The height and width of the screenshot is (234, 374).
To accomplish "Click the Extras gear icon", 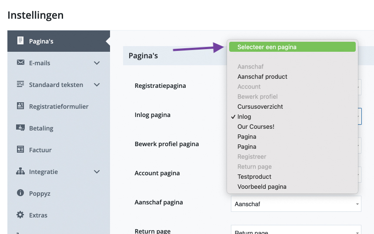I will pyautogui.click(x=20, y=215).
